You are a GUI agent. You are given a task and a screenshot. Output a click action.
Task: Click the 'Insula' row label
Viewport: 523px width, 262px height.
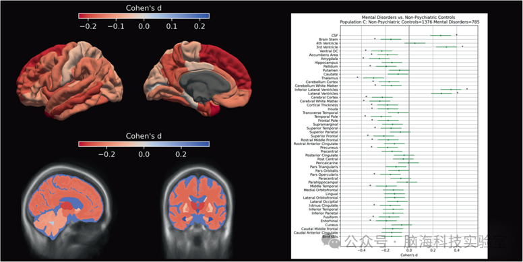(x=333, y=109)
